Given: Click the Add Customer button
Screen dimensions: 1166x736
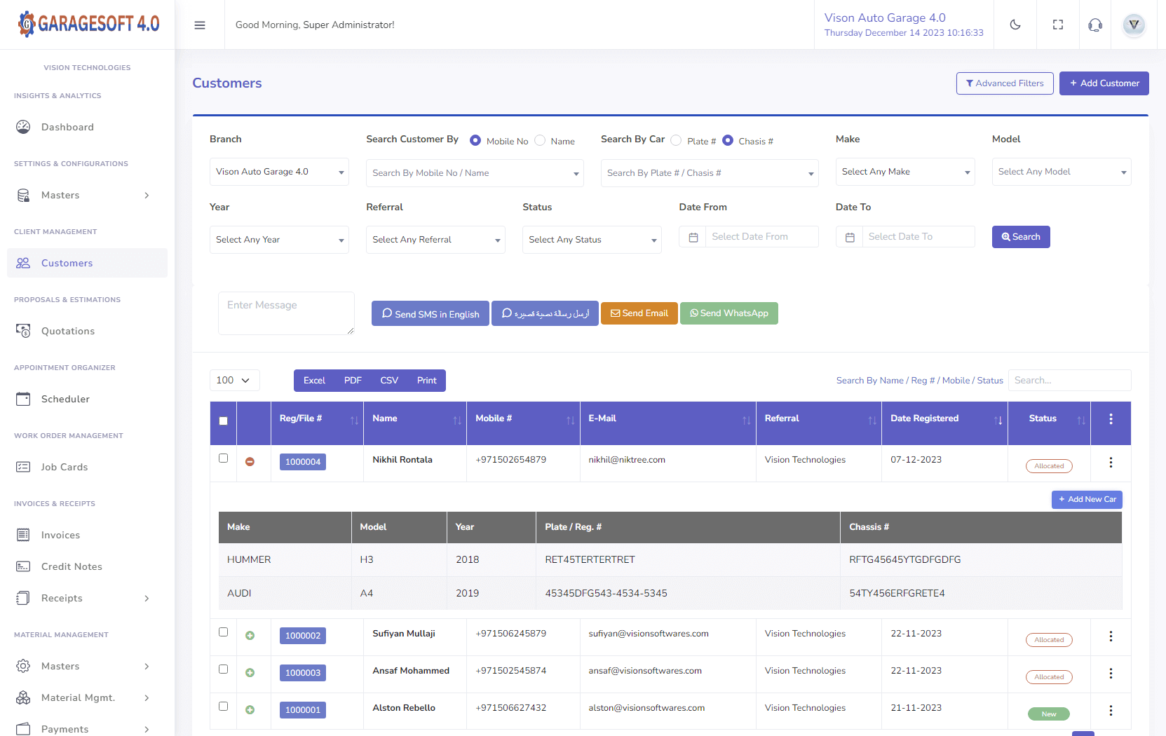Looking at the screenshot, I should click(1104, 83).
